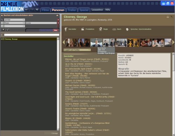Open the Trailer tab
This screenshot has height=136, width=175.
pyautogui.click(x=72, y=10)
